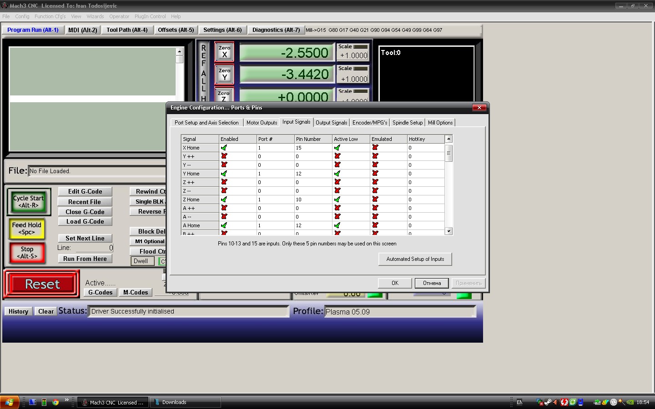Viewport: 655px width, 409px height.
Task: Click G-code list scroll up arrow
Action: click(x=180, y=52)
